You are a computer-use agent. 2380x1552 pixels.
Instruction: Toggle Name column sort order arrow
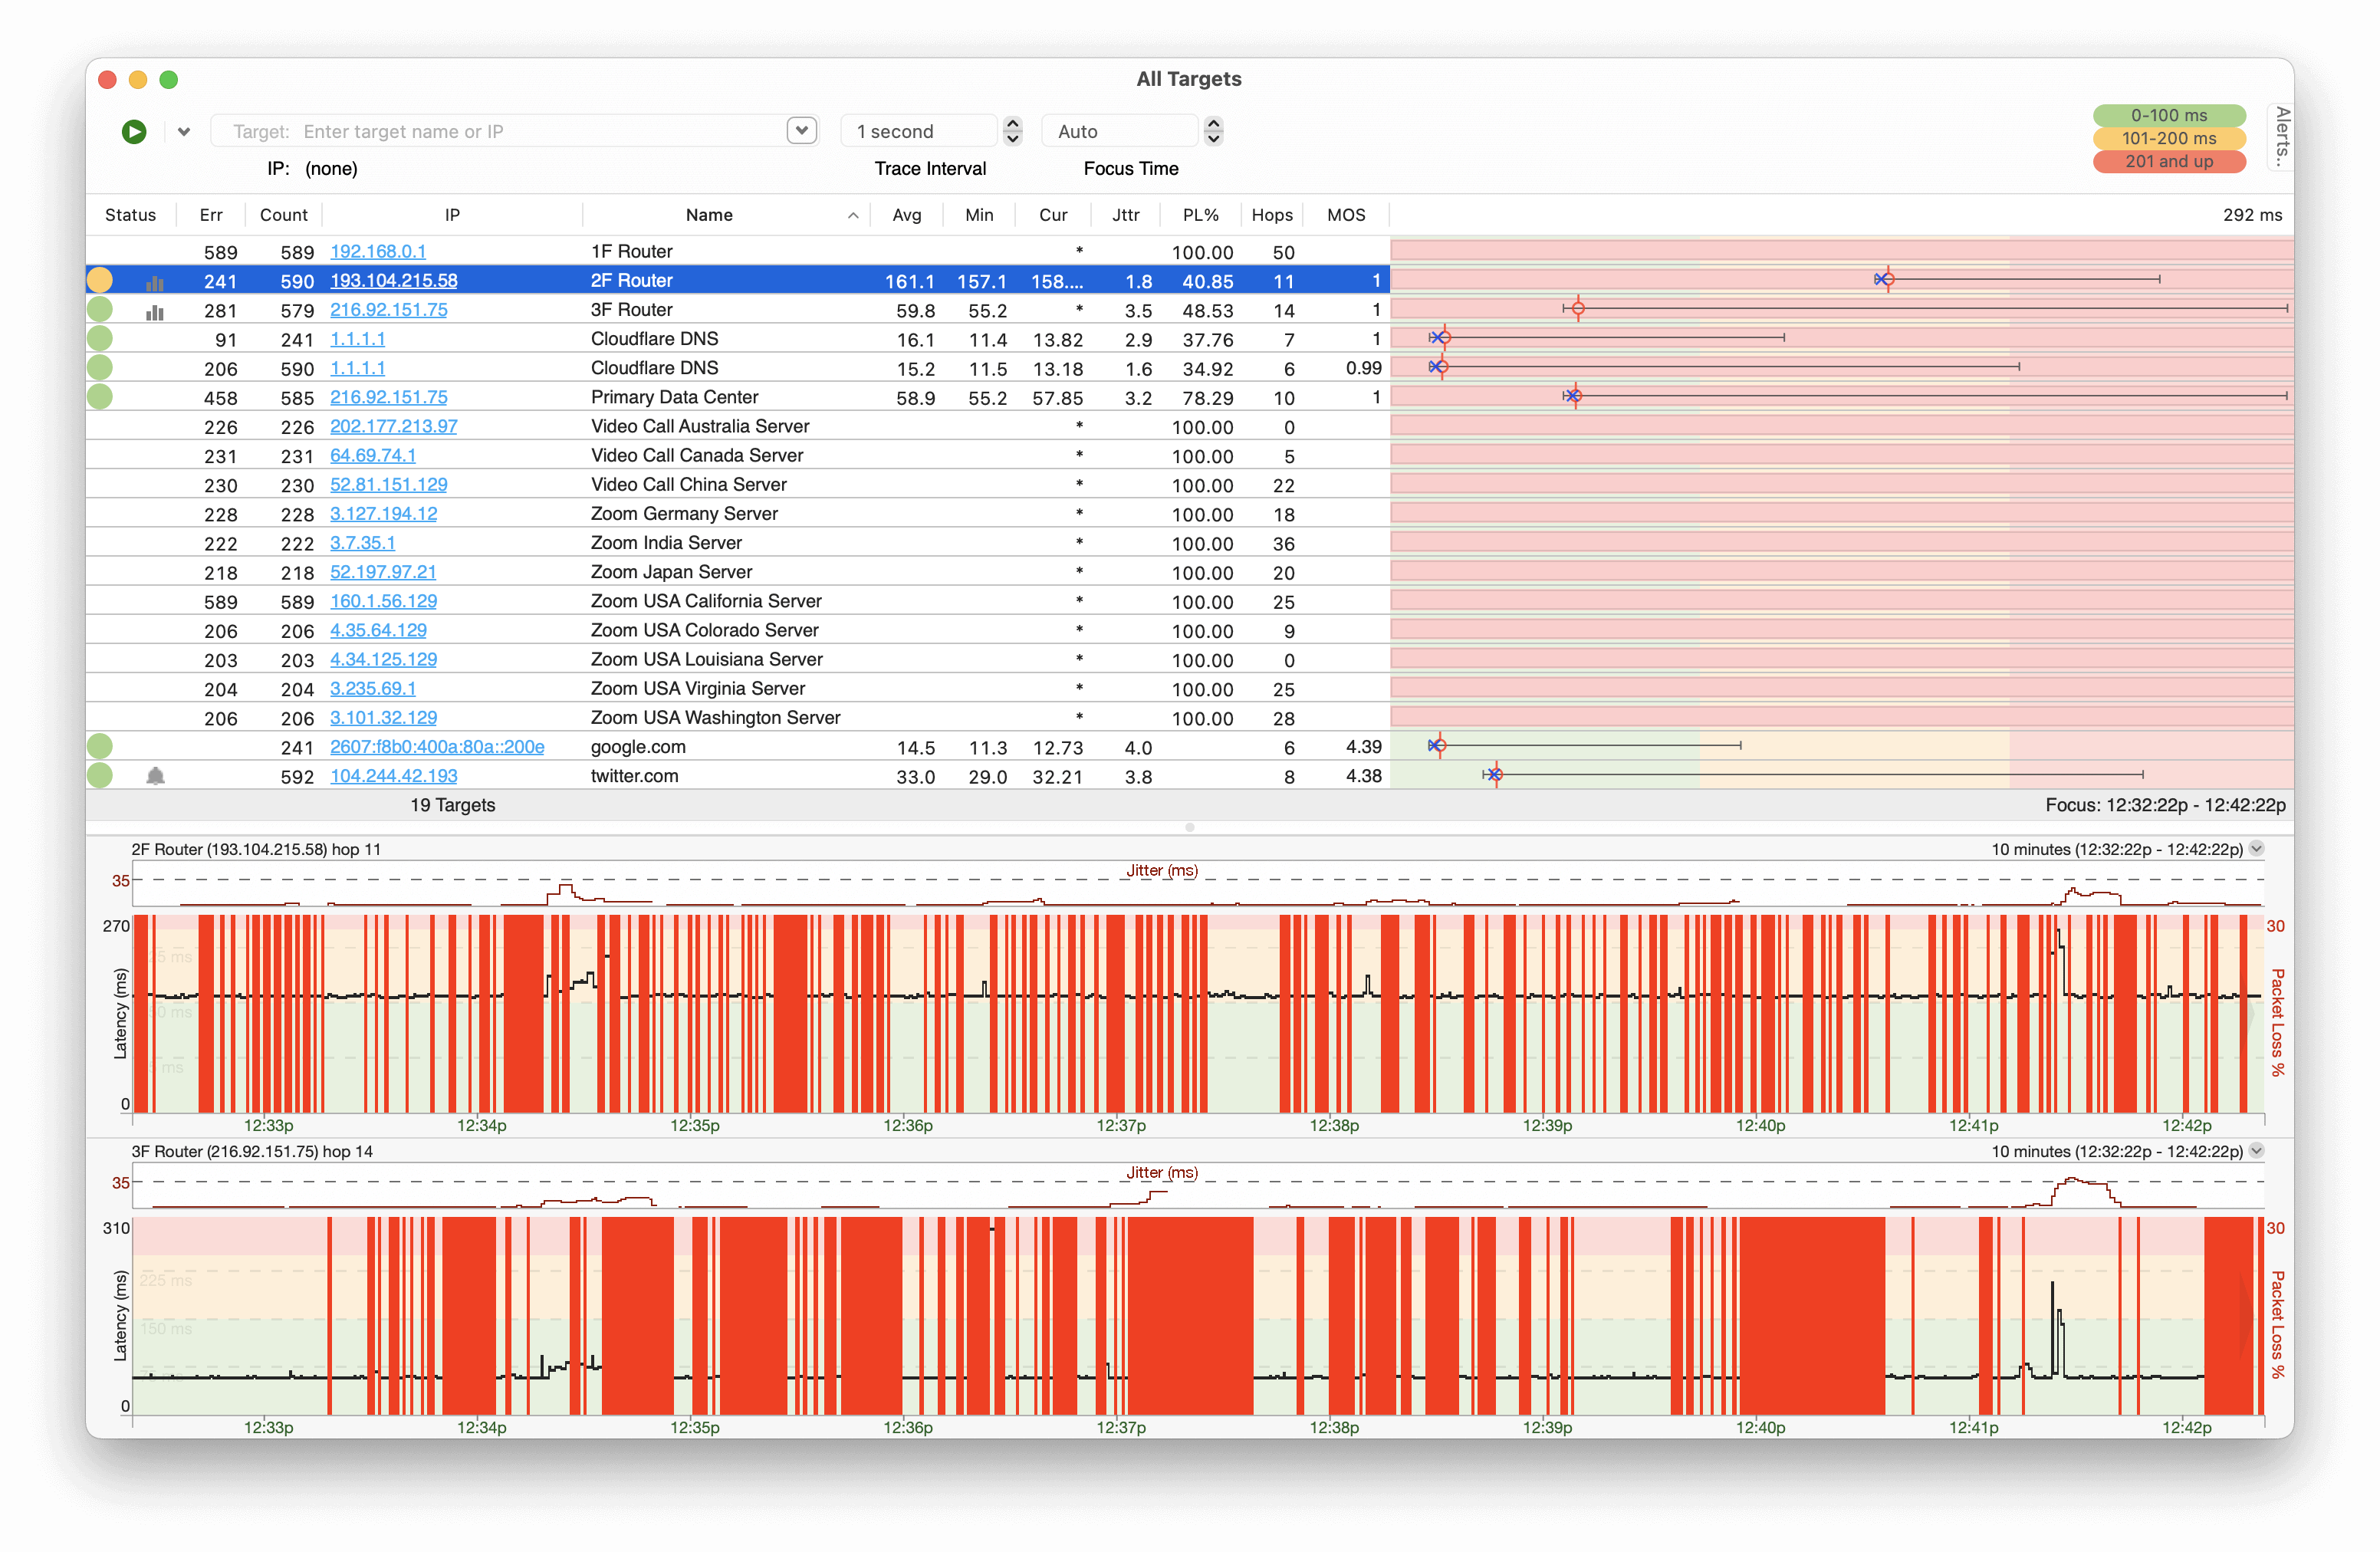[853, 216]
